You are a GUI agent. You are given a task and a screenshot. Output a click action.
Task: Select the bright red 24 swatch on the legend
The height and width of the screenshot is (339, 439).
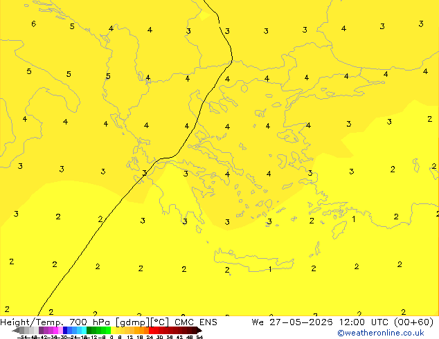[151, 330]
